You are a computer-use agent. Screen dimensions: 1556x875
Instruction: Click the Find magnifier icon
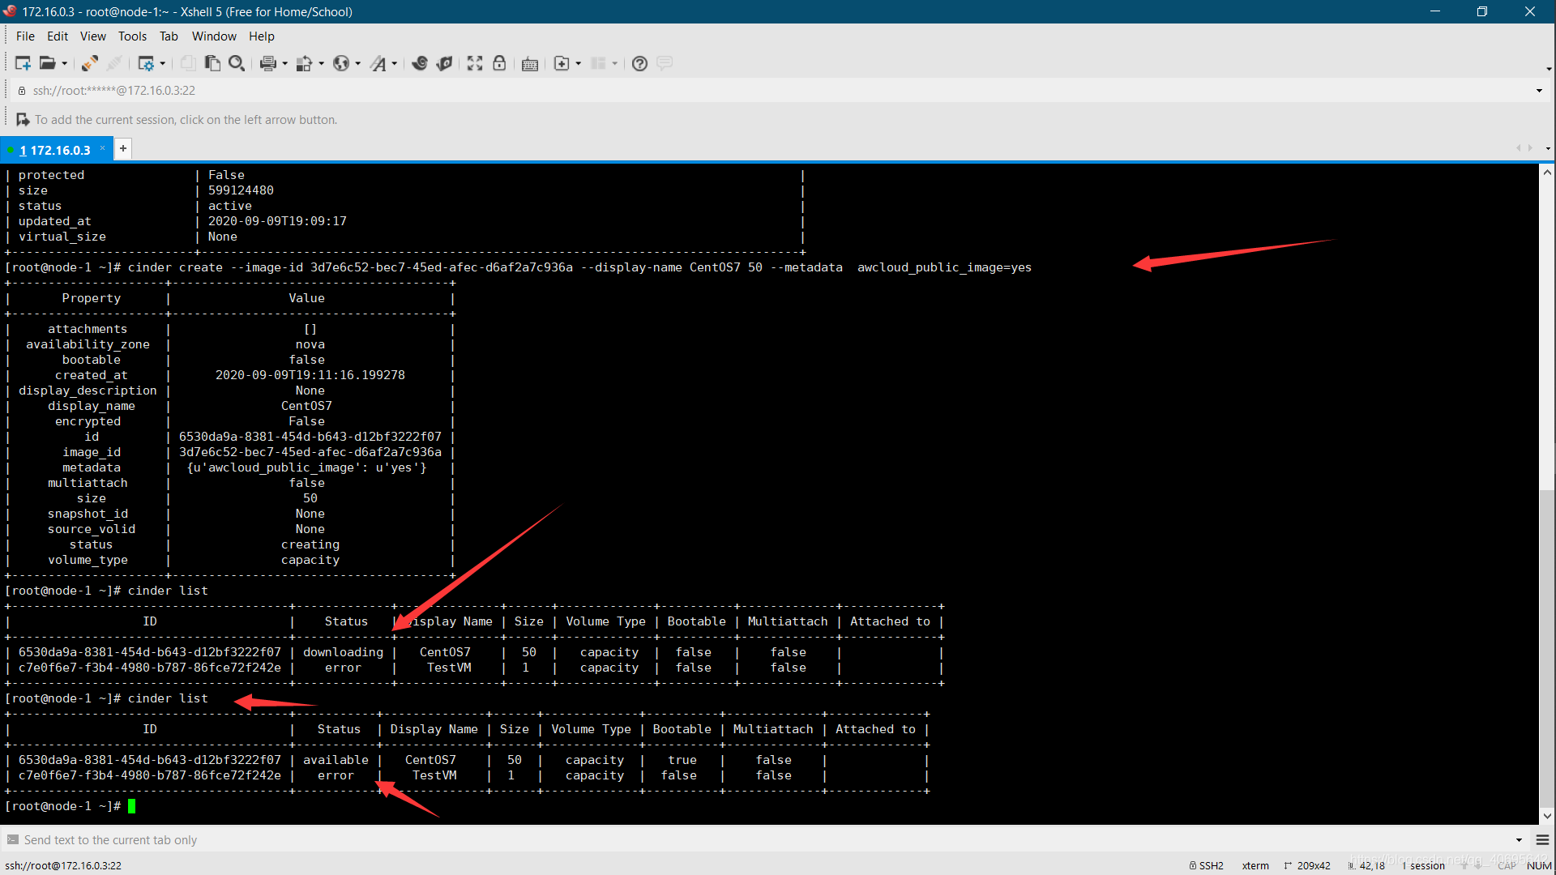tap(237, 63)
